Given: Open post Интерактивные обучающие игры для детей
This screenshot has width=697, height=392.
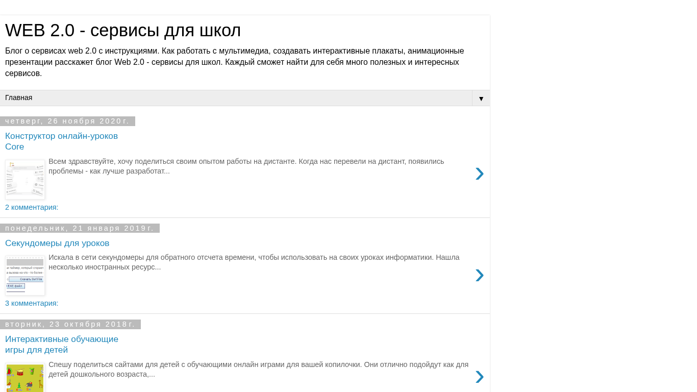Looking at the screenshot, I should (62, 345).
